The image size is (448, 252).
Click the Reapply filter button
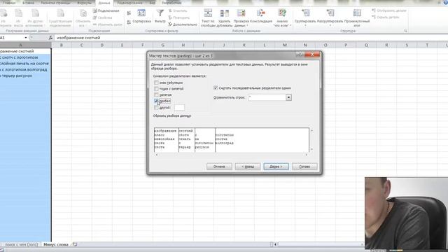179,17
